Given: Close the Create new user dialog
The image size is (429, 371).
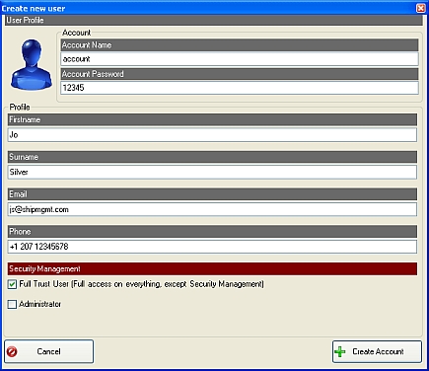Looking at the screenshot, I should [421, 8].
